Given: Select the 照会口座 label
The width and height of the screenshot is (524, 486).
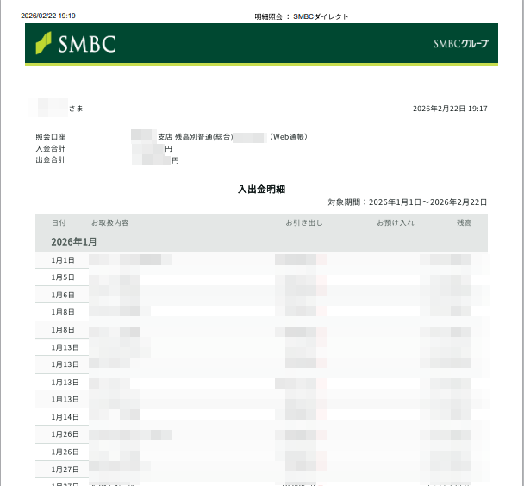Looking at the screenshot, I should tap(51, 137).
